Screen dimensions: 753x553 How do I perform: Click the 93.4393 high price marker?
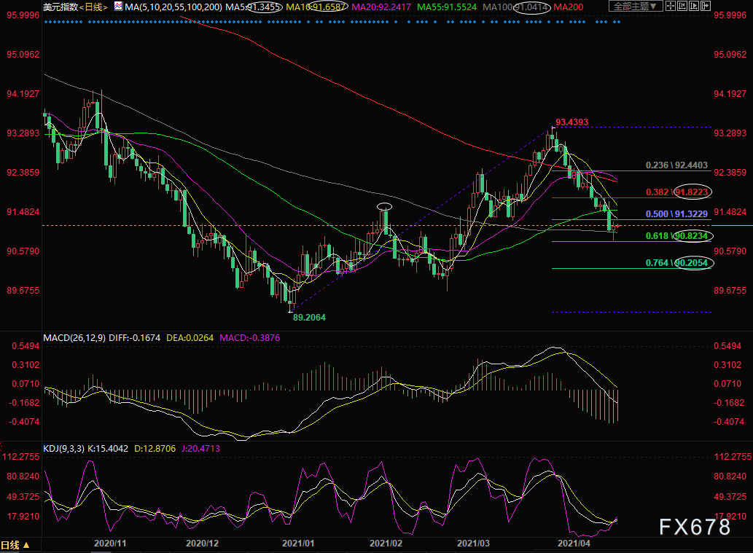pos(571,122)
